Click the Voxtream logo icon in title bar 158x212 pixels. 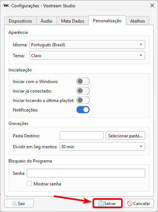[6, 5]
